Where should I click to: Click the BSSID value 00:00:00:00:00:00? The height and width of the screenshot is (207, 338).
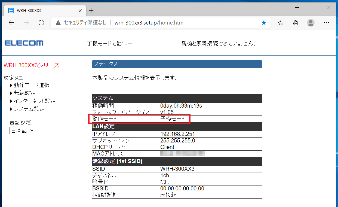click(x=182, y=188)
